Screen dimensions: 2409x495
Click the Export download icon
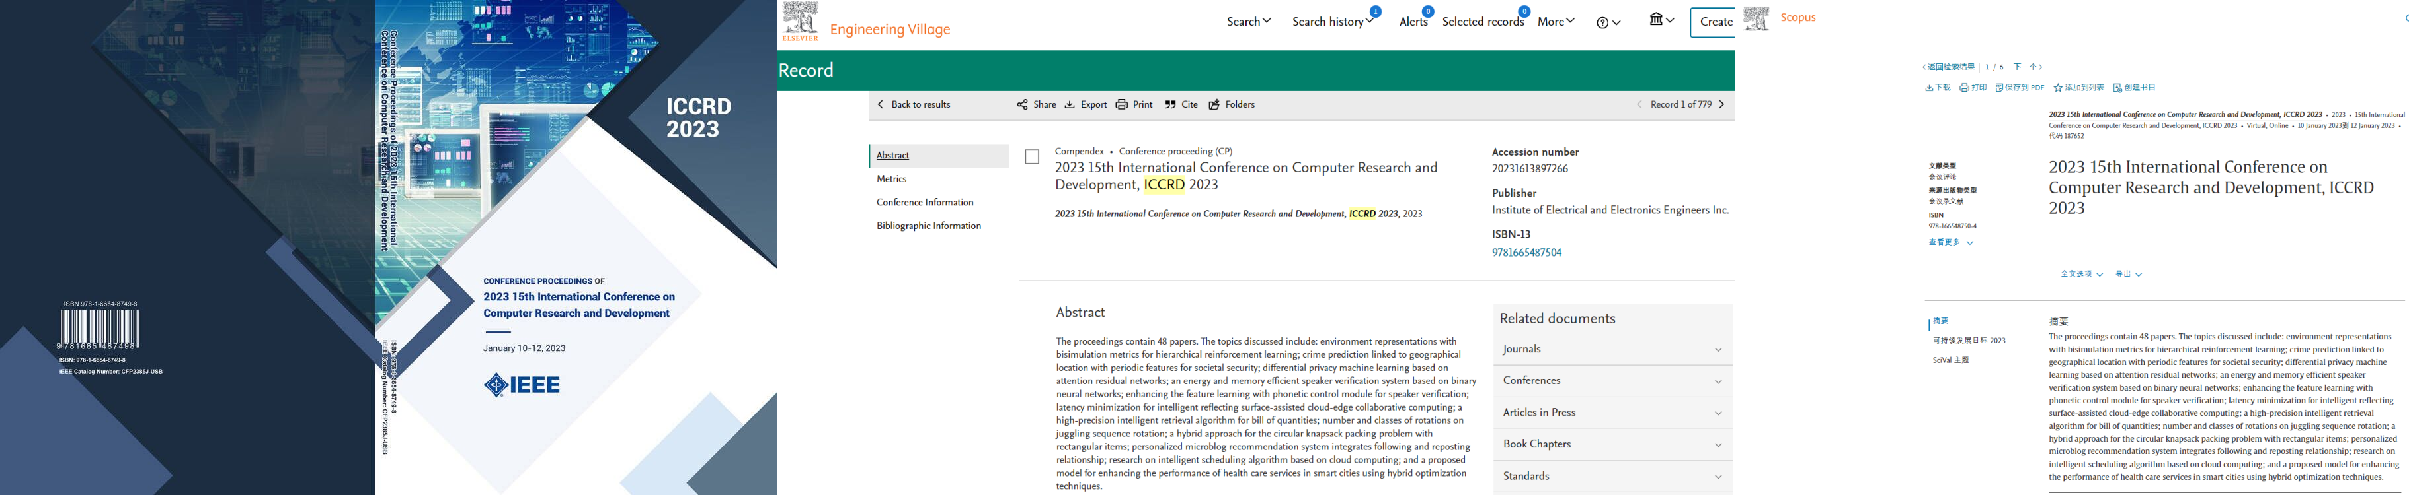click(1070, 104)
